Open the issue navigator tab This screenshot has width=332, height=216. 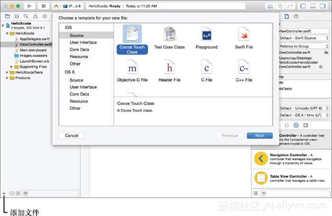(x=36, y=16)
